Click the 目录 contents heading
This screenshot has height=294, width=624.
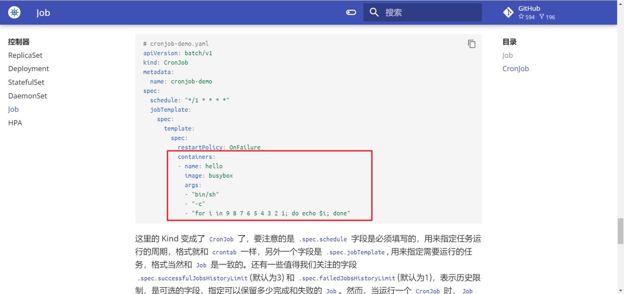click(509, 42)
